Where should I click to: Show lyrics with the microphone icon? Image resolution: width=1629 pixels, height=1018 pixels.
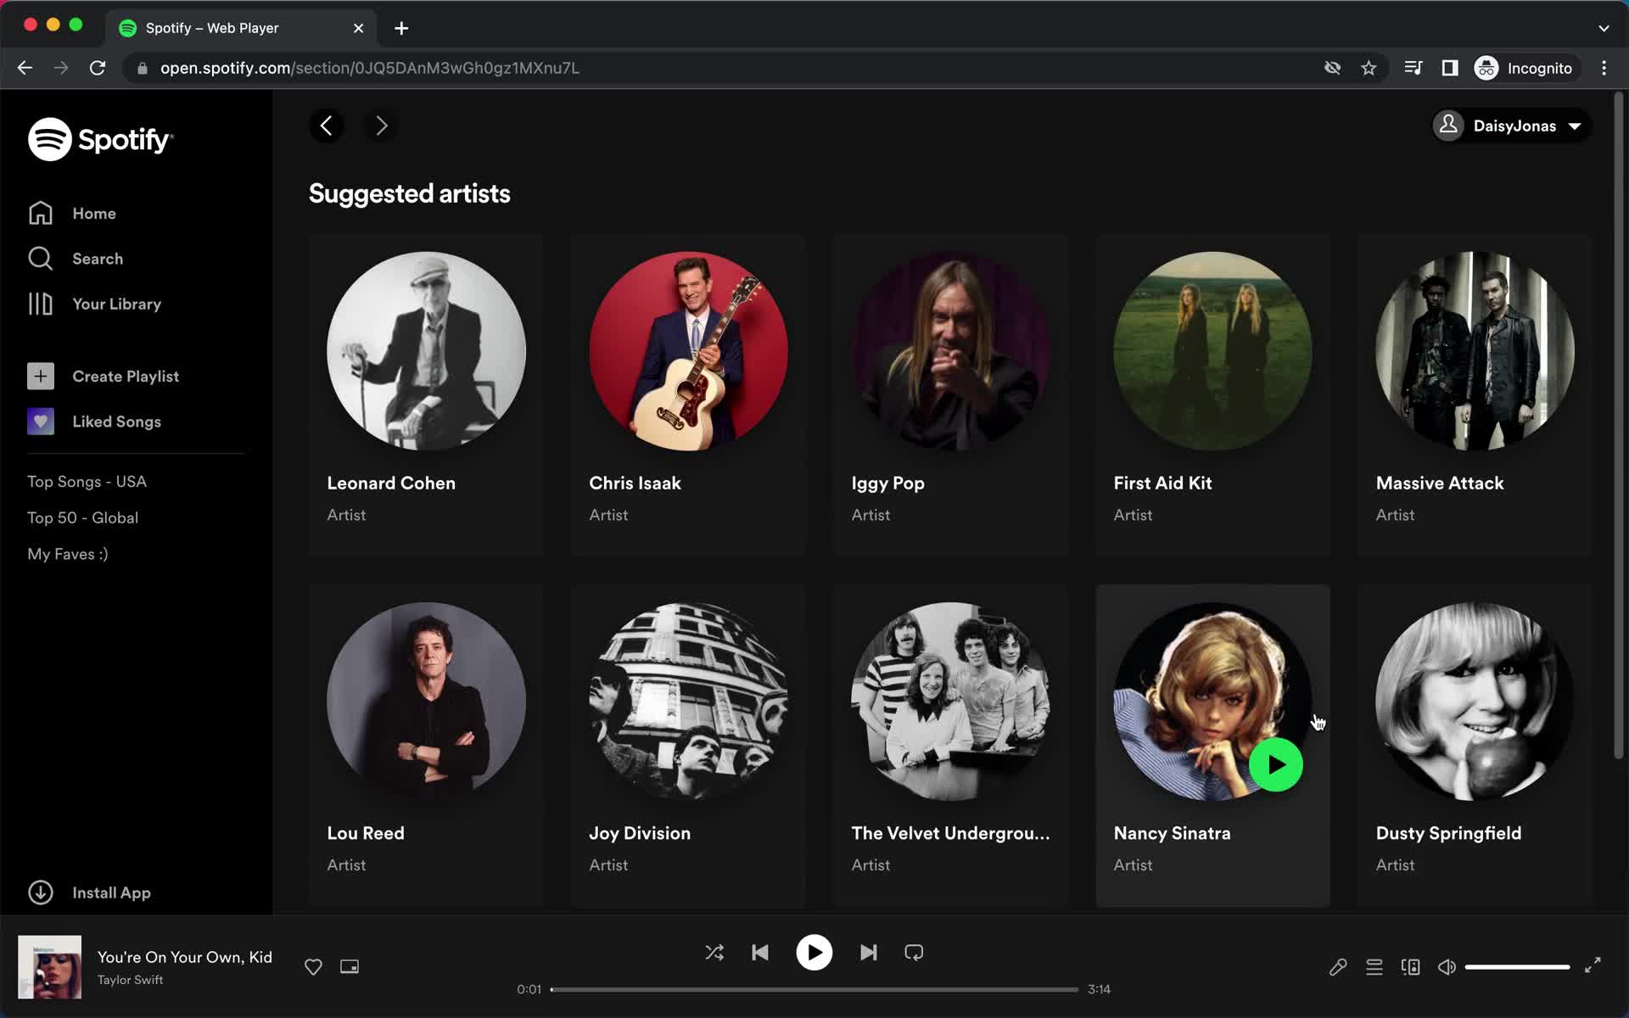[x=1338, y=966]
